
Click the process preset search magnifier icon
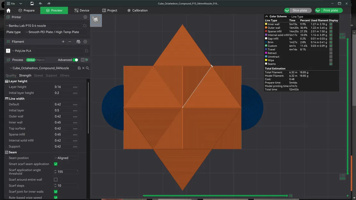tap(87, 68)
